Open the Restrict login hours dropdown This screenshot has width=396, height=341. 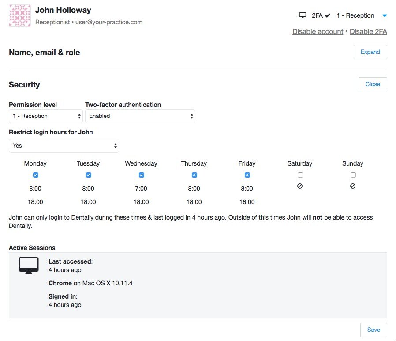(64, 146)
